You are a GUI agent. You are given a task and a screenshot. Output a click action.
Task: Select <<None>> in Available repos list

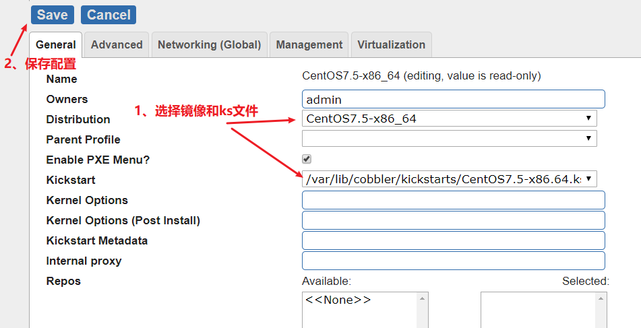(x=338, y=300)
